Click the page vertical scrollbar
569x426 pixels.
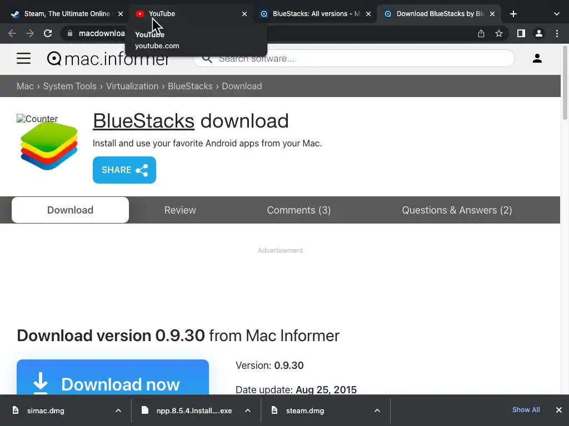point(565,83)
